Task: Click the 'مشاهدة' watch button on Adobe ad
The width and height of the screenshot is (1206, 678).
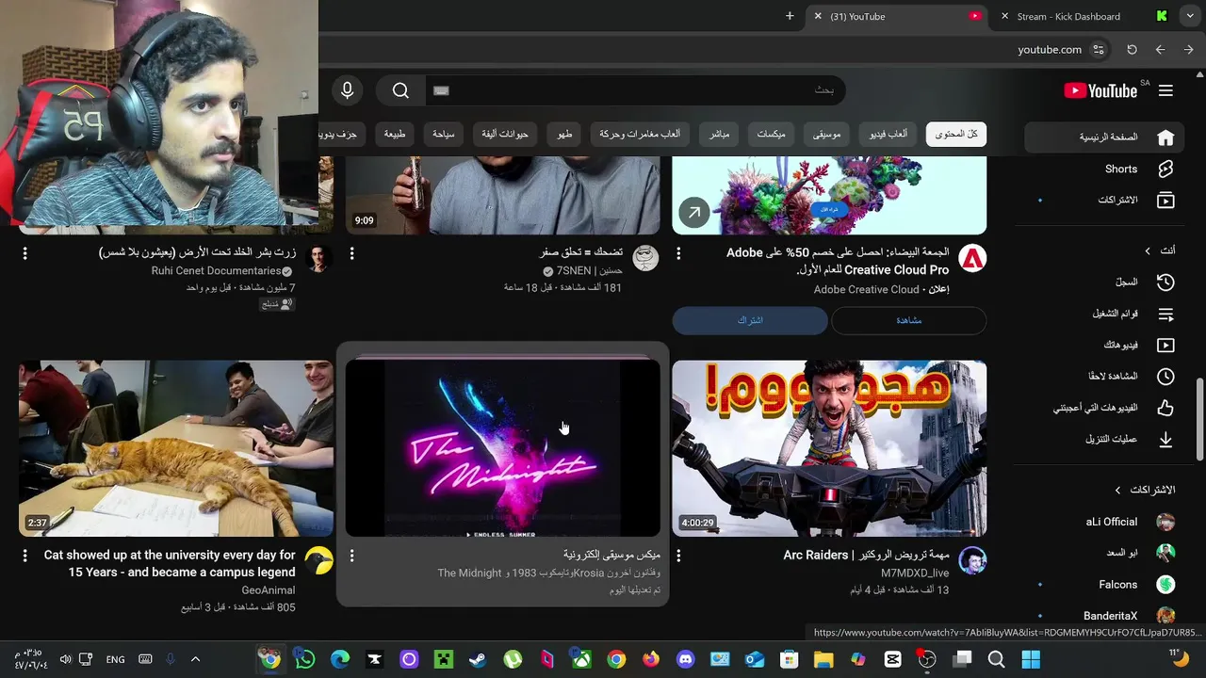Action: [x=908, y=320]
